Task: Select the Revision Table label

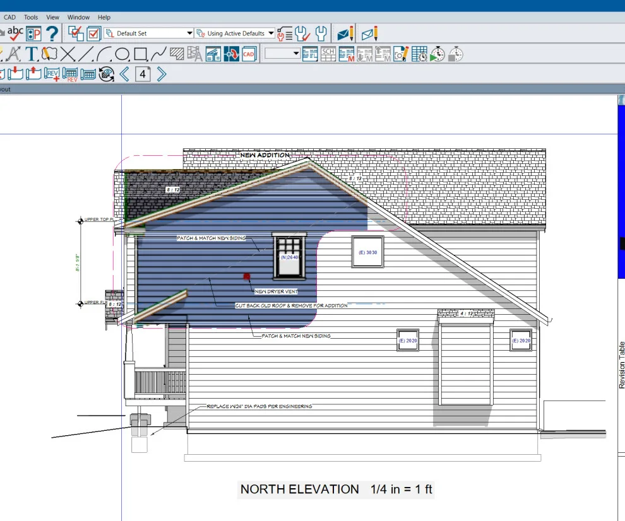Action: coord(621,365)
